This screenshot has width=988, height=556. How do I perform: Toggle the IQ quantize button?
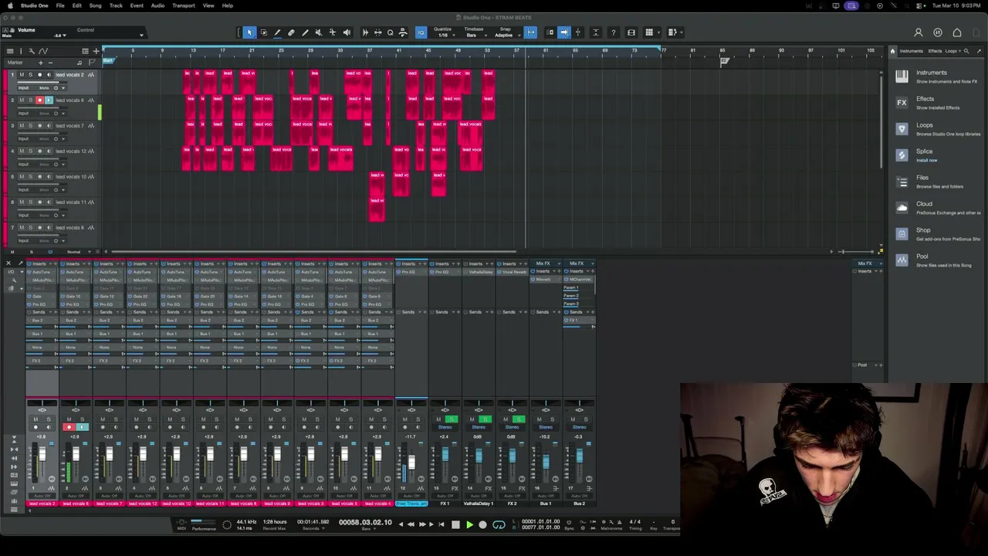421,32
